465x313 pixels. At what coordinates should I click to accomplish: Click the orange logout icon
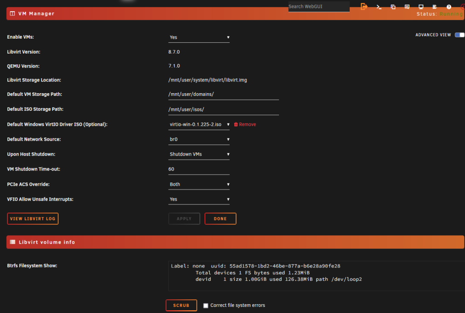pyautogui.click(x=364, y=7)
